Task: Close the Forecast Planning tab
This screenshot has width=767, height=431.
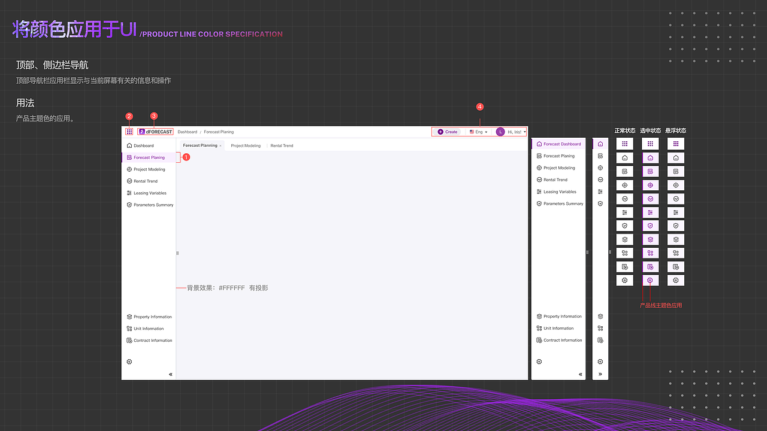Action: pyautogui.click(x=221, y=146)
